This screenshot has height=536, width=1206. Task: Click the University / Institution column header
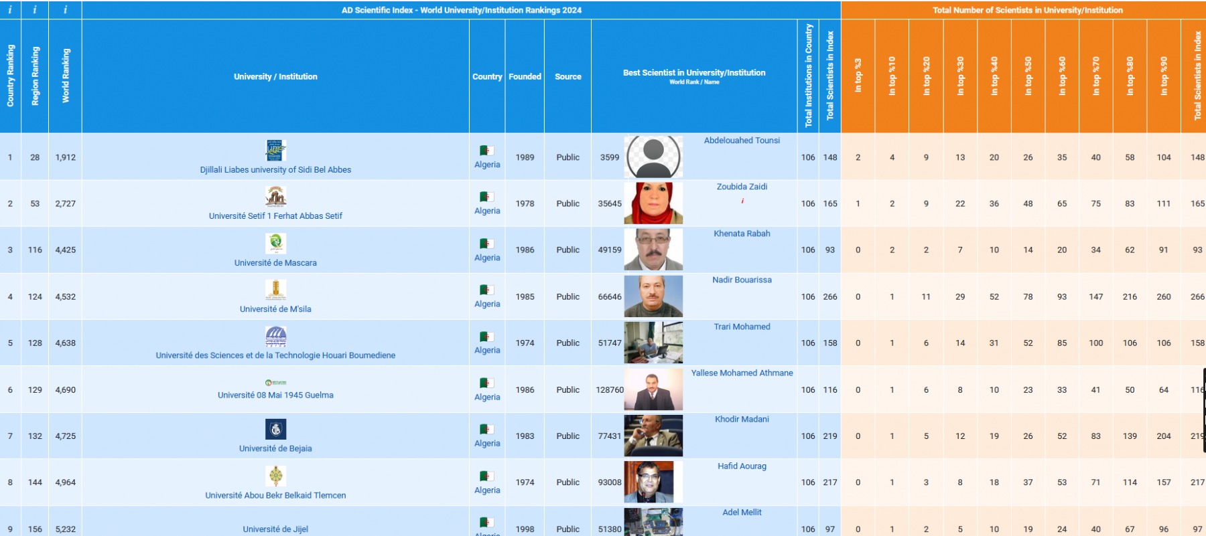pos(275,76)
